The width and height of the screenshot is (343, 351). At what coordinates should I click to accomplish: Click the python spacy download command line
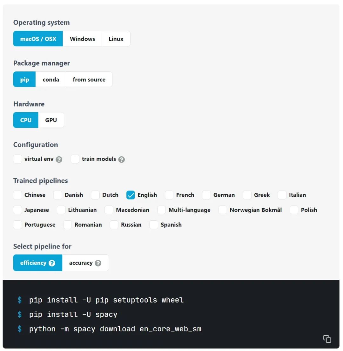coord(115,329)
